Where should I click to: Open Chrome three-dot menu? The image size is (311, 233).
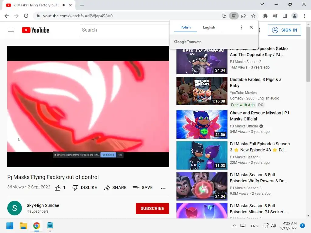coord(304,16)
